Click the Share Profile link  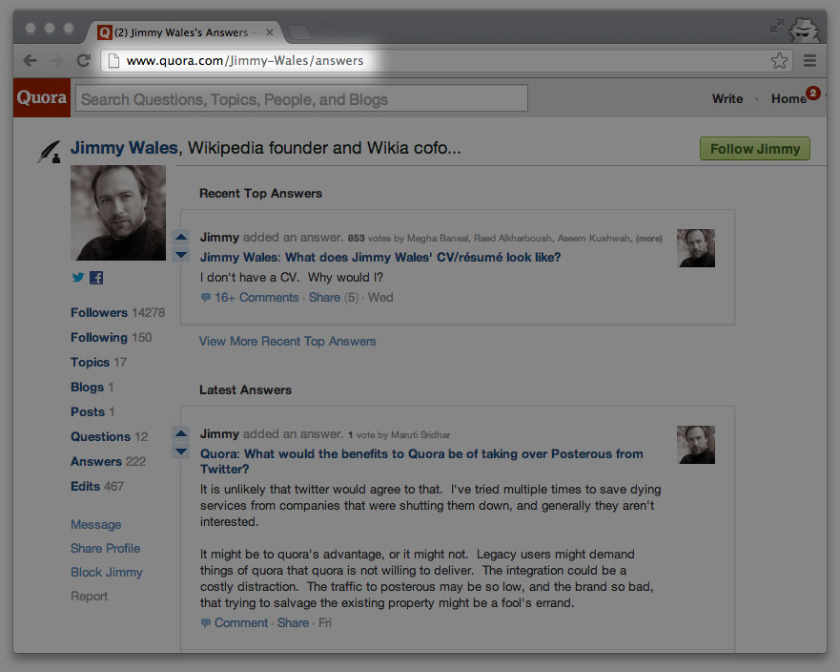pyautogui.click(x=106, y=548)
